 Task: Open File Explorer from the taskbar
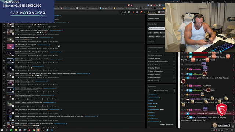tap(16, 130)
